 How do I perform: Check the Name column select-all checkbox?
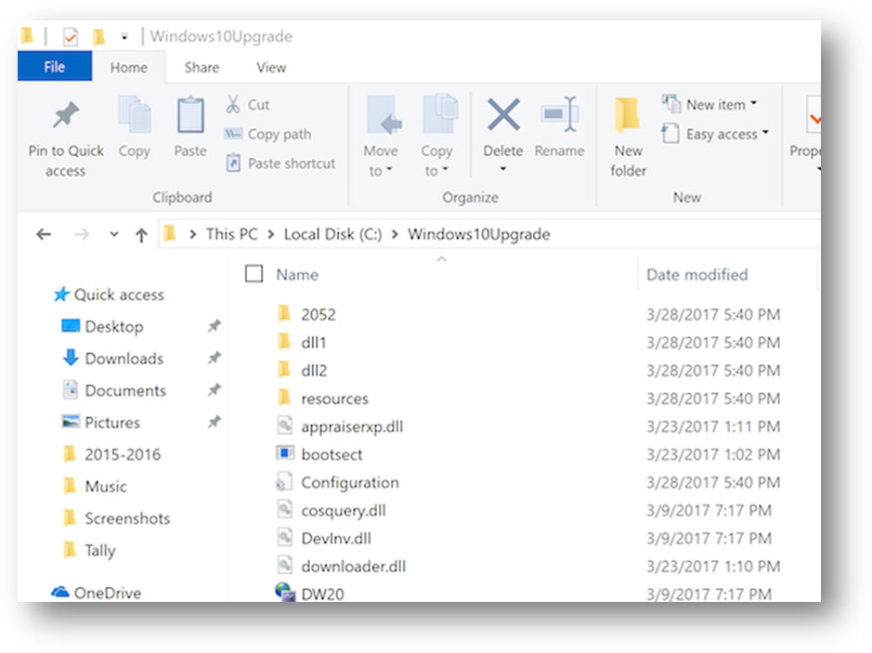[x=254, y=274]
